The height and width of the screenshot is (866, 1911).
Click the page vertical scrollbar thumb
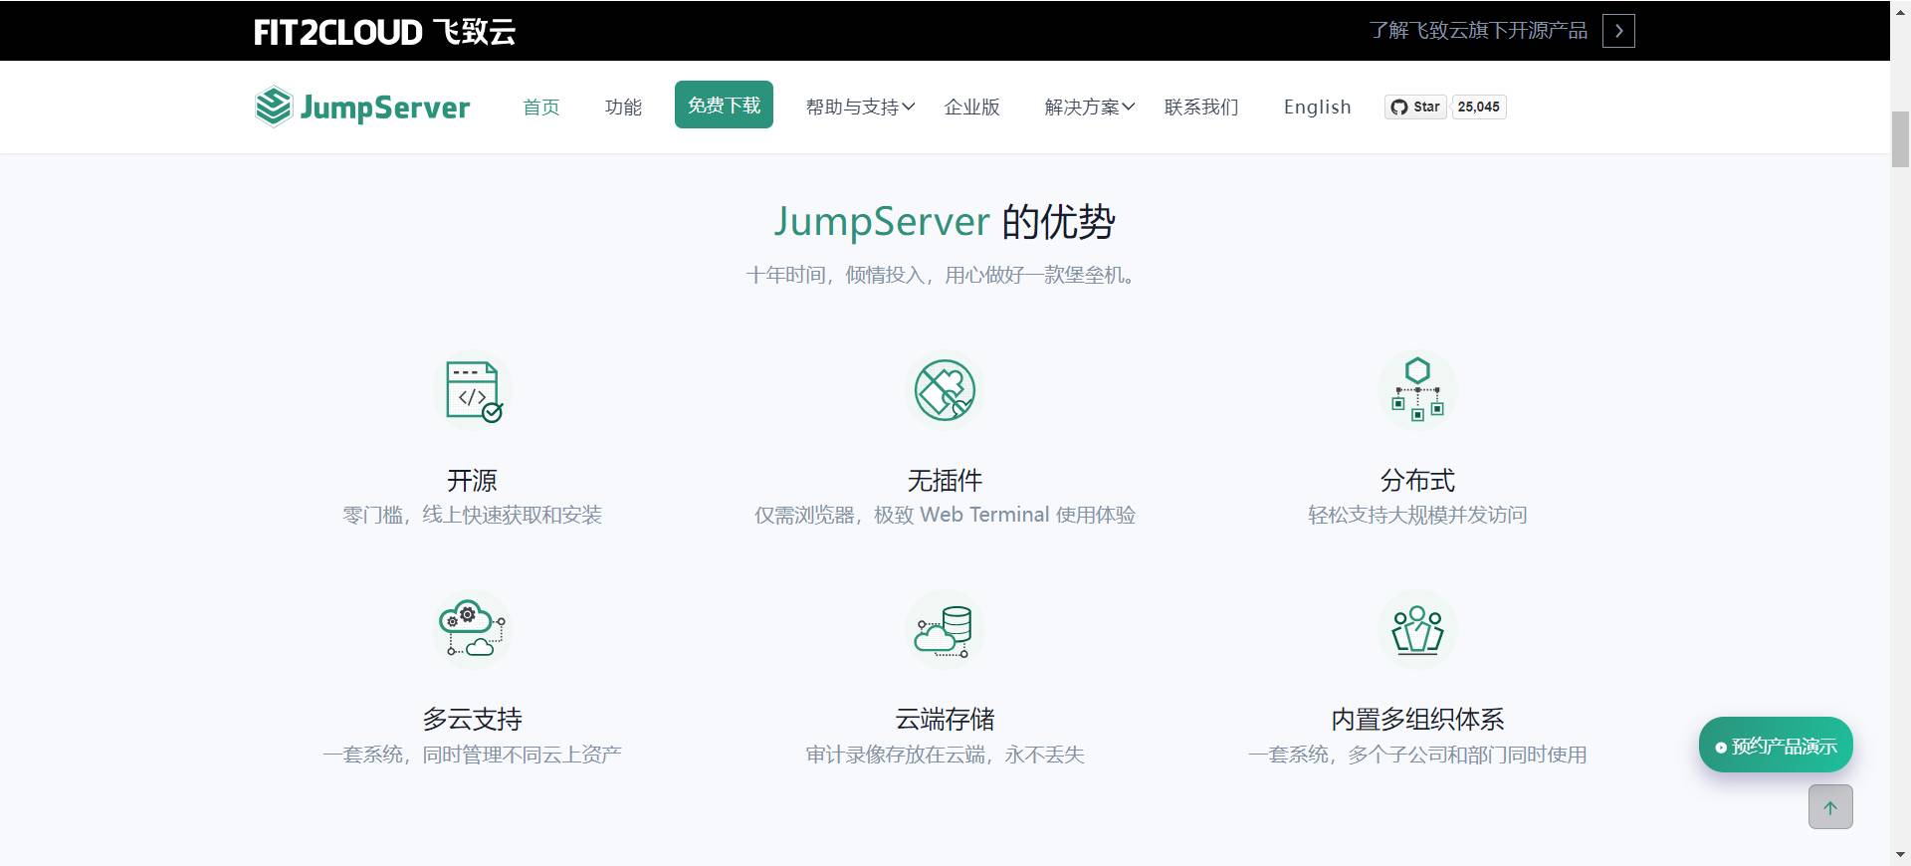(x=1900, y=139)
